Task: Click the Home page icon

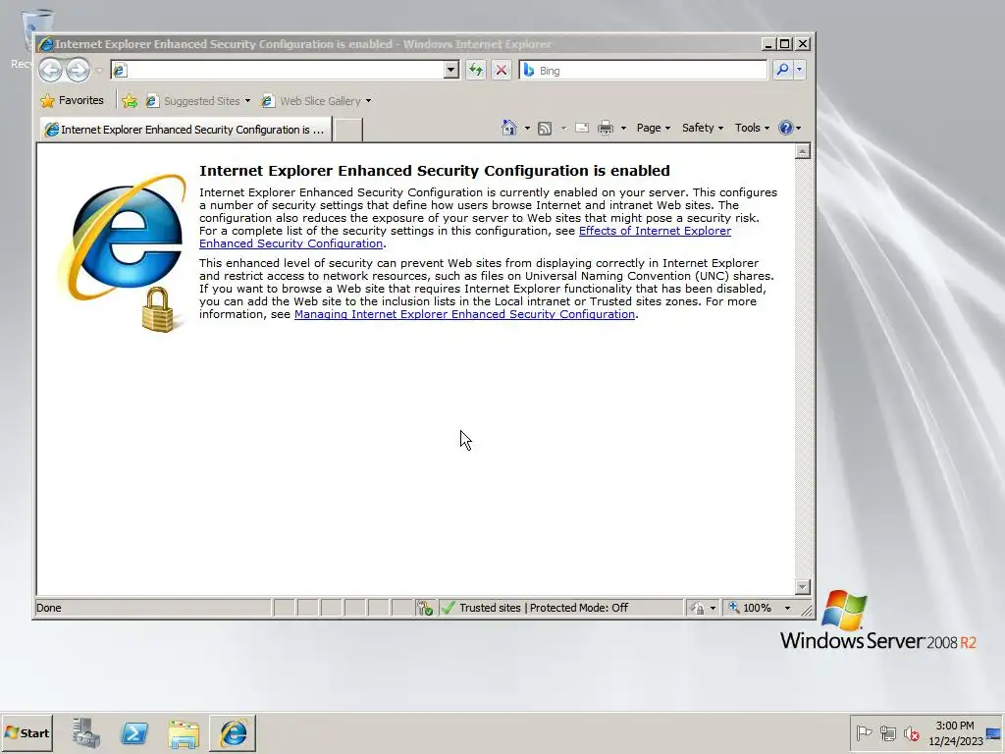Action: pyautogui.click(x=509, y=128)
